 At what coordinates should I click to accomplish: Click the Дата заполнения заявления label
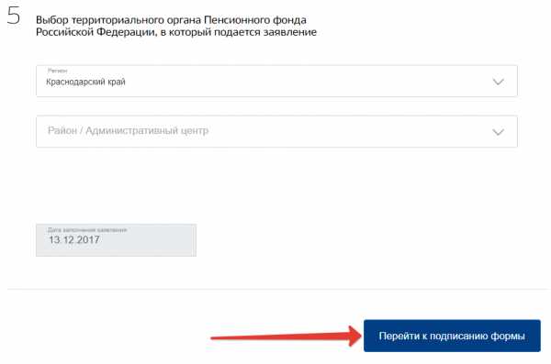coord(87,230)
